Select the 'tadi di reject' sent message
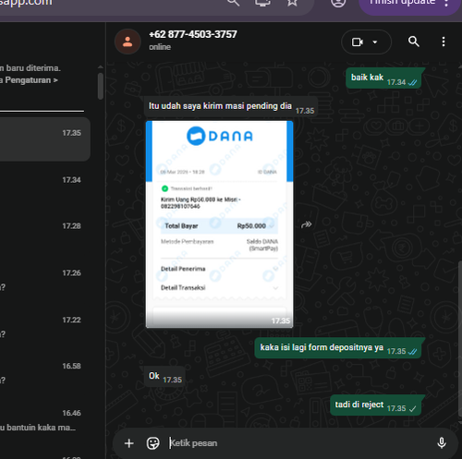462x459 pixels. pos(376,405)
